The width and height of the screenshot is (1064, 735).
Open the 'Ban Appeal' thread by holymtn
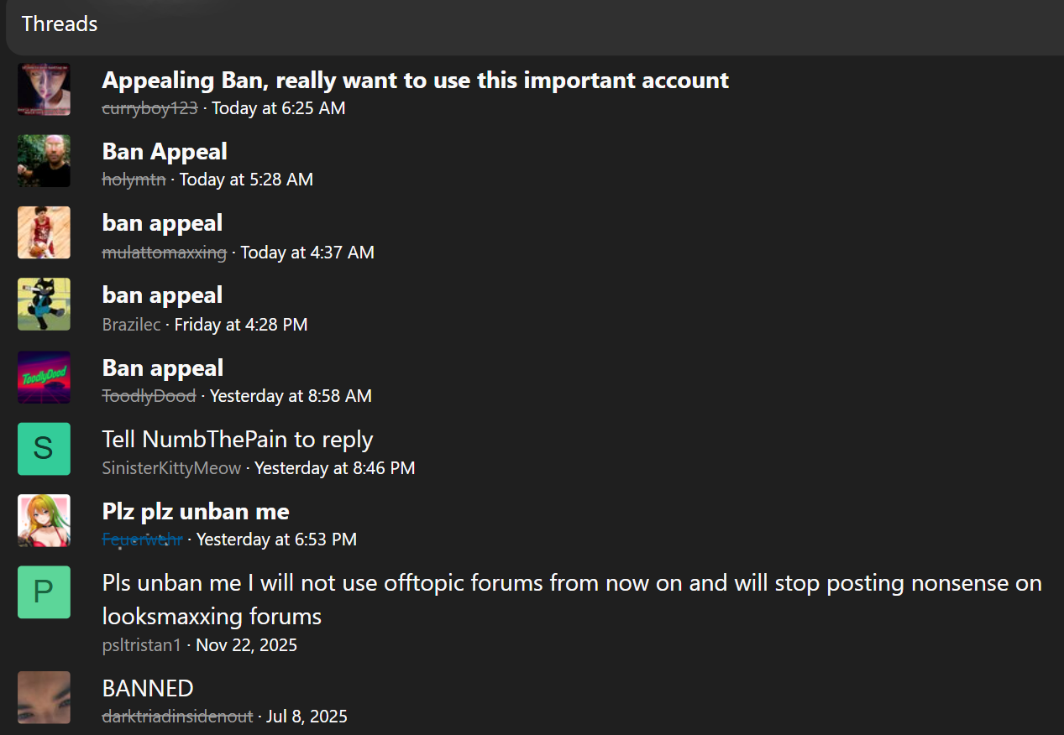click(x=165, y=152)
